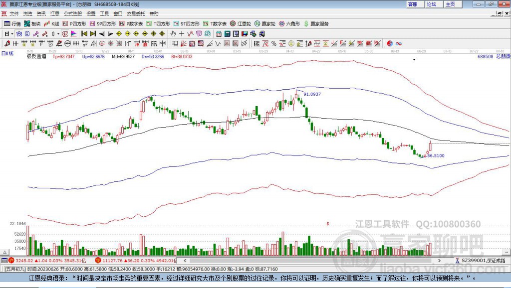Click the 56.5100 low price label
Image resolution: width=511 pixels, height=288 pixels.
[436, 155]
